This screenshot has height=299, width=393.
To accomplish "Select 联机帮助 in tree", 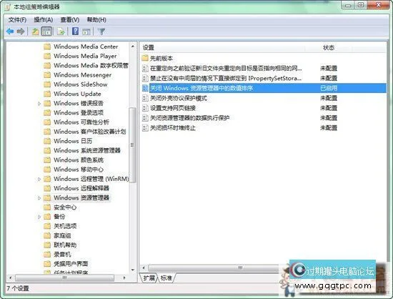I will [x=65, y=245].
